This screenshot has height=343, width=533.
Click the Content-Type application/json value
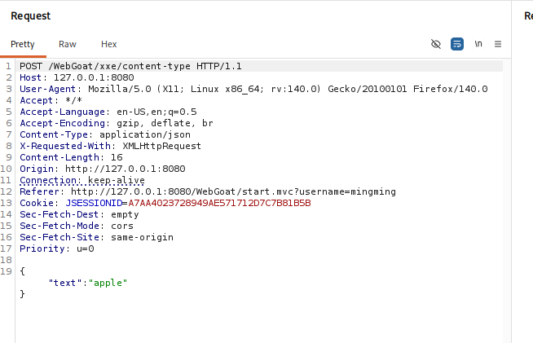click(145, 134)
